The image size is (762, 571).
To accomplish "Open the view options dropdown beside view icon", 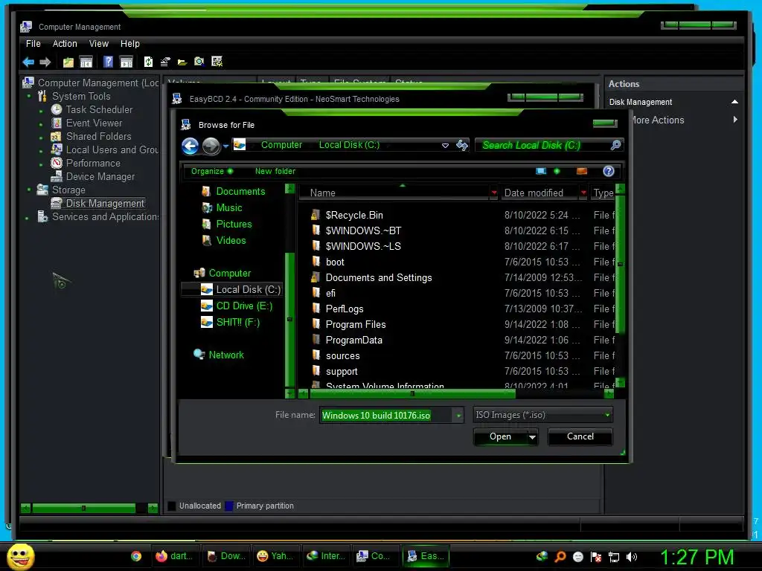I will point(557,171).
